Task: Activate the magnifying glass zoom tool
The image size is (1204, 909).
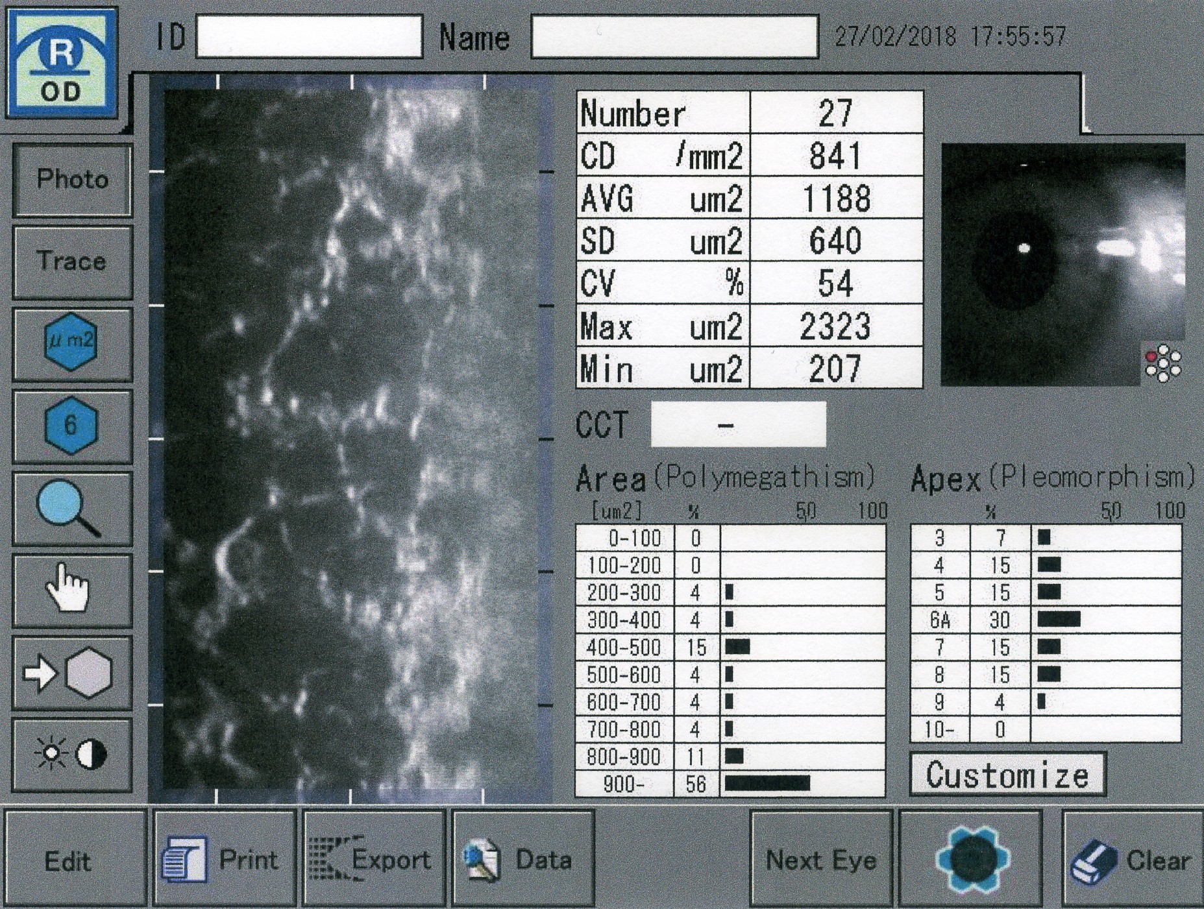Action: (71, 508)
